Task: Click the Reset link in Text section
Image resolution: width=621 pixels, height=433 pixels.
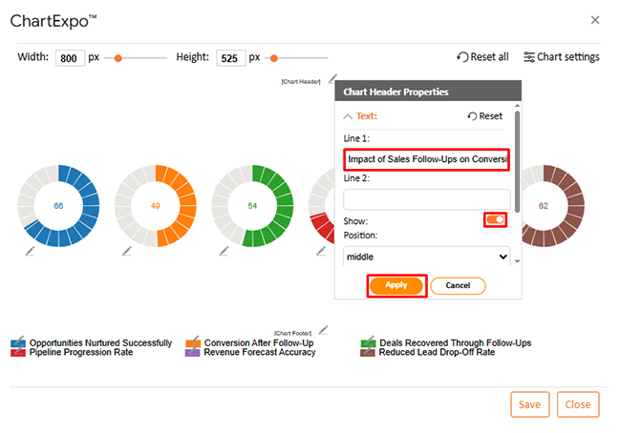Action: tap(485, 115)
